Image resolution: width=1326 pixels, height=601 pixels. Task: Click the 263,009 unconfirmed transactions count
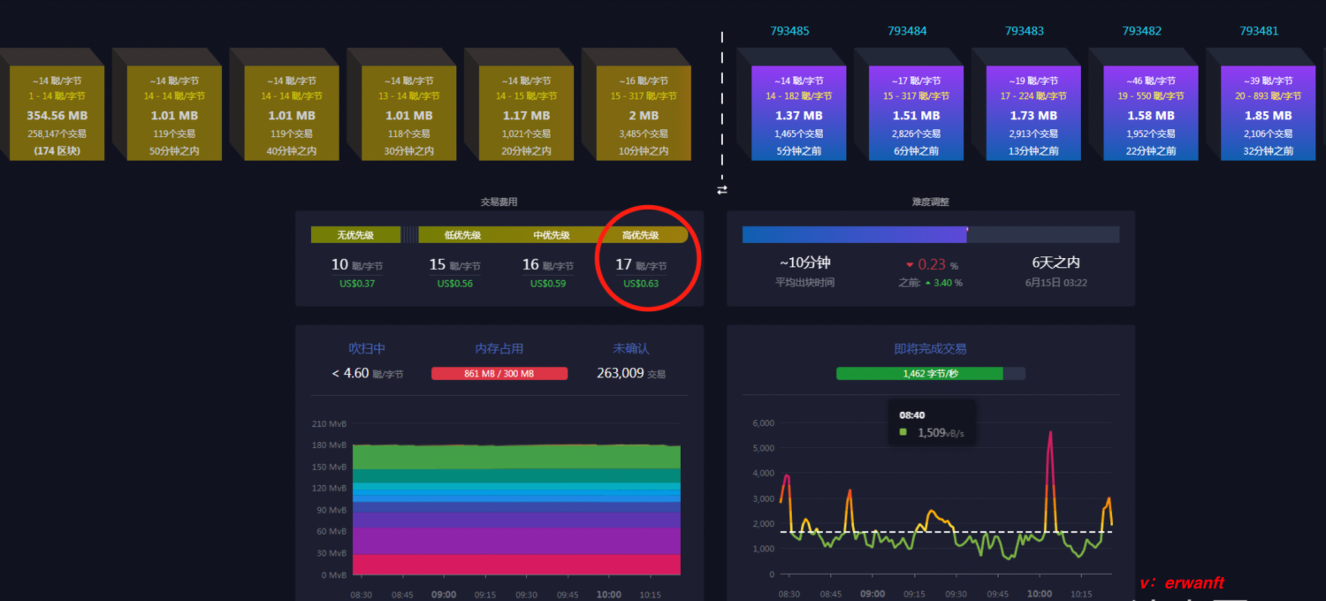coord(631,373)
